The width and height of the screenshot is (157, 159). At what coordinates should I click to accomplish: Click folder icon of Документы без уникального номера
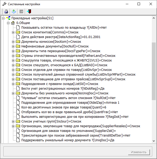click(x=18, y=93)
